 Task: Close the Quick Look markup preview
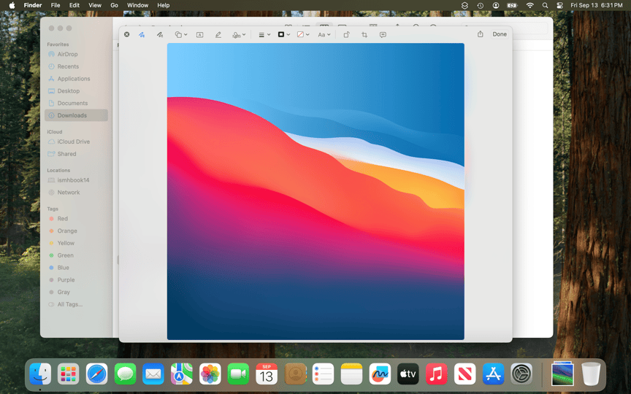tap(127, 34)
